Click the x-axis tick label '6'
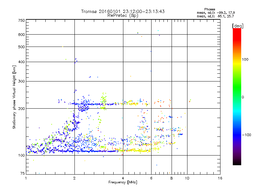The image size is (259, 194). coord(151,178)
